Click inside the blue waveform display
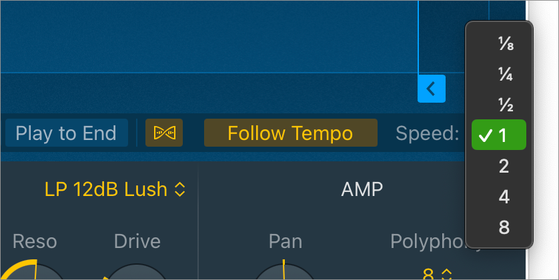Viewport: 559px width, 280px height. pos(200,40)
